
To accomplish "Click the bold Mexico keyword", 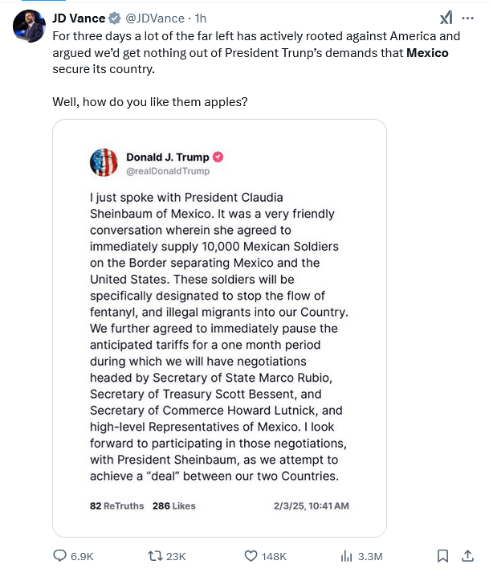I will [x=427, y=53].
